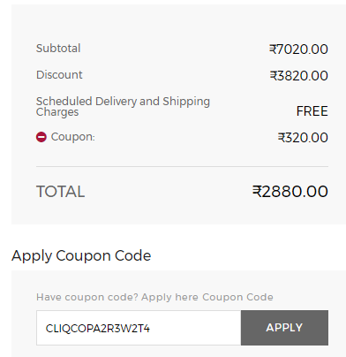The image size is (346, 357).
Task: Select the Coupon: label
Action: [73, 137]
